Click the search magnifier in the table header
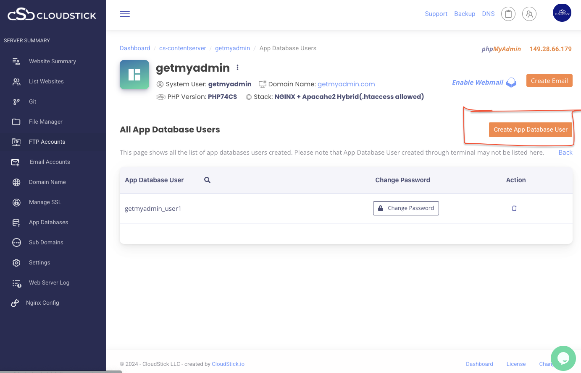The height and width of the screenshot is (373, 581). point(207,180)
